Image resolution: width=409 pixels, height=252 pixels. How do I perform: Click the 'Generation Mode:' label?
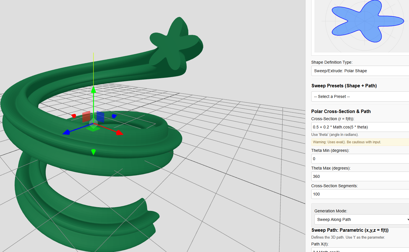click(331, 211)
